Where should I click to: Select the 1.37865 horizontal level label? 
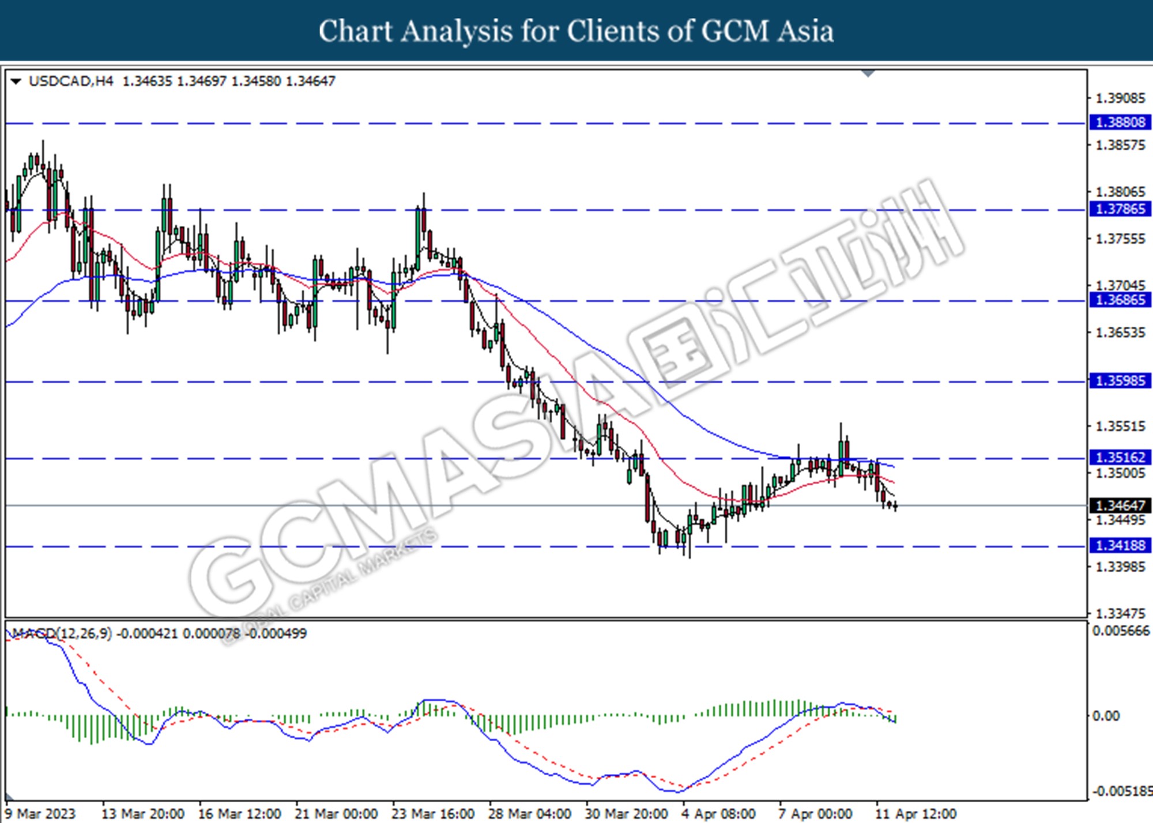(x=1120, y=209)
